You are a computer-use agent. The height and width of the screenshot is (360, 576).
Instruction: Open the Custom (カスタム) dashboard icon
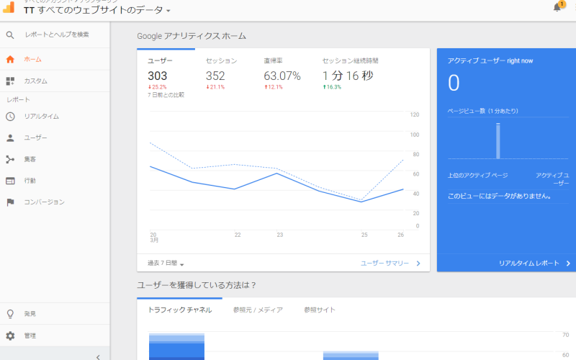coord(10,81)
